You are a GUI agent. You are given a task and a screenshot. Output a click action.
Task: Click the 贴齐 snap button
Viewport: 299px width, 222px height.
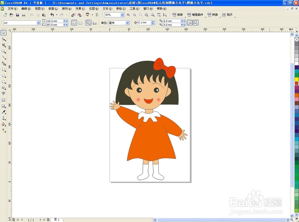coord(227,15)
